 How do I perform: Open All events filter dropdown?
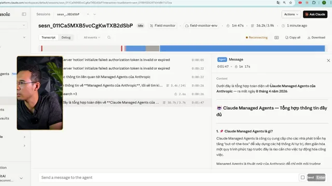coord(92,37)
